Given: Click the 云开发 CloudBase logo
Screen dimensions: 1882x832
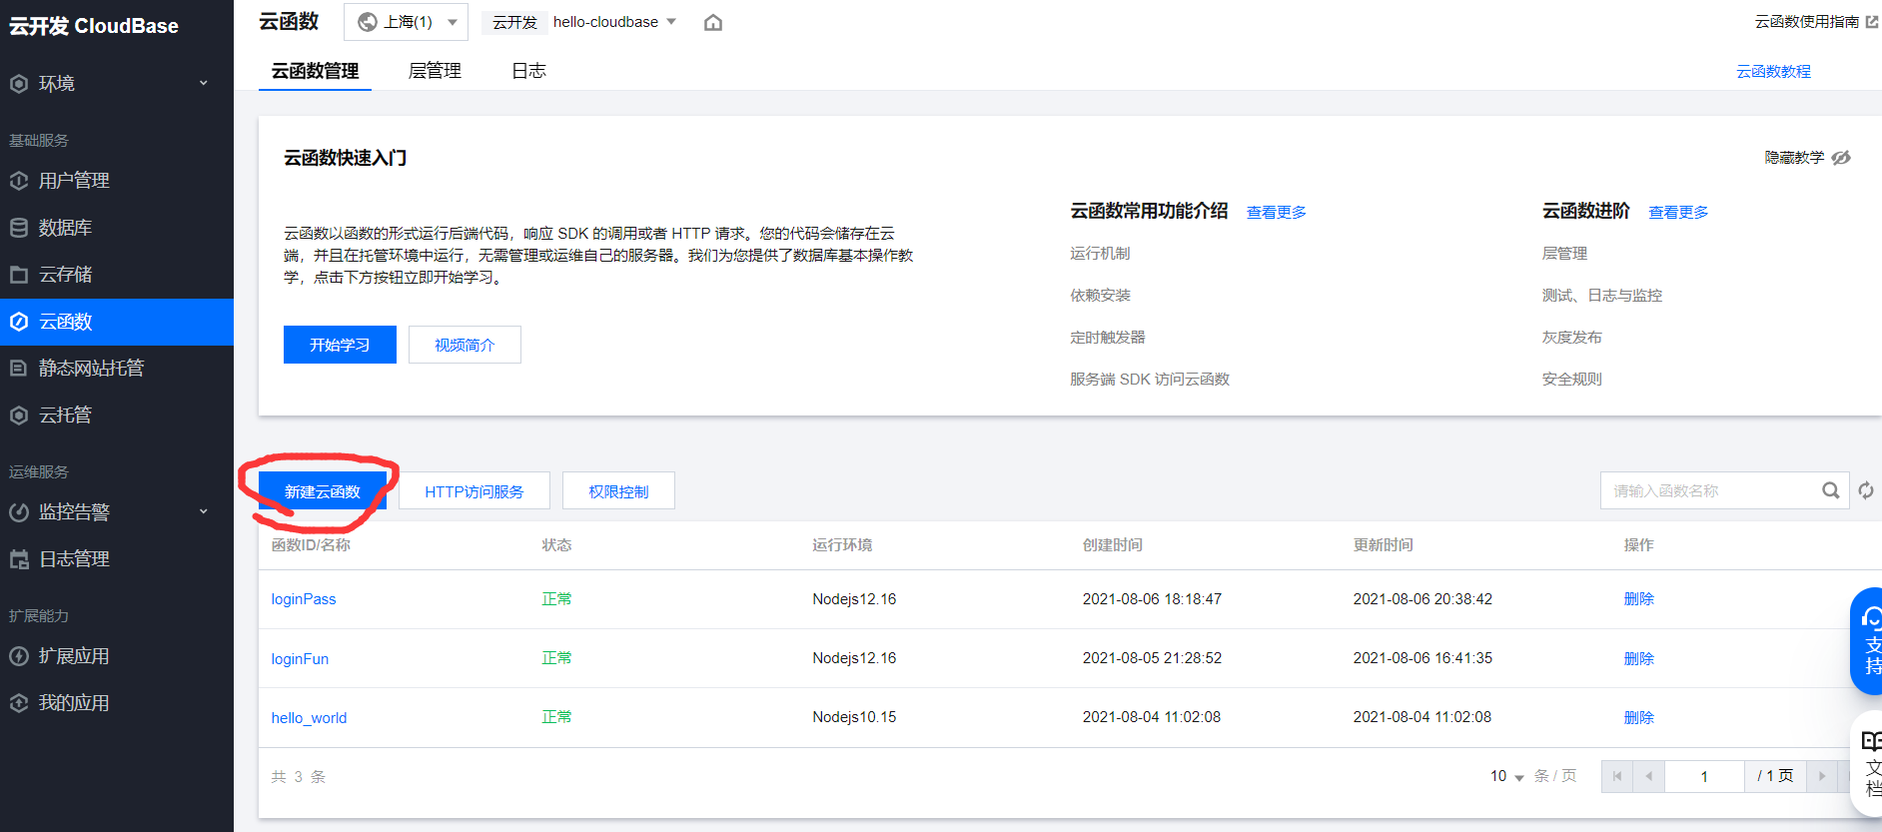Looking at the screenshot, I should 94,26.
